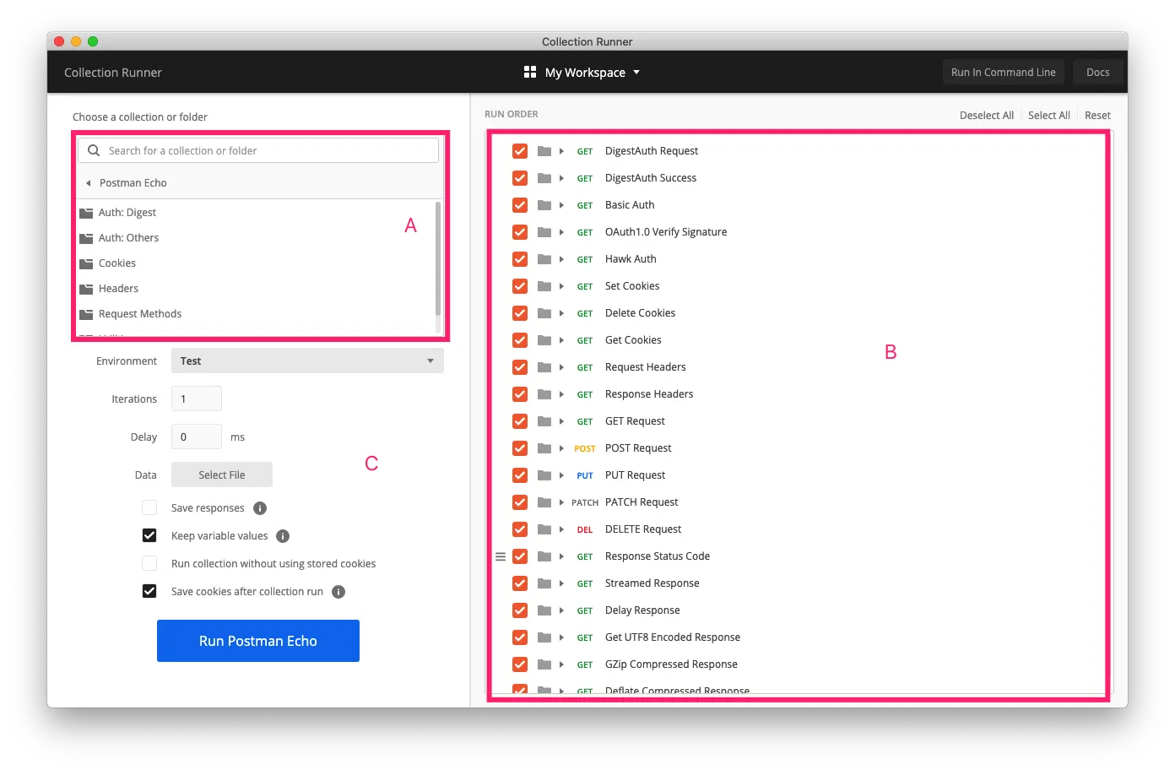Expand the DELETE Request row arrow
Screen dimensions: 1175x770
point(561,529)
